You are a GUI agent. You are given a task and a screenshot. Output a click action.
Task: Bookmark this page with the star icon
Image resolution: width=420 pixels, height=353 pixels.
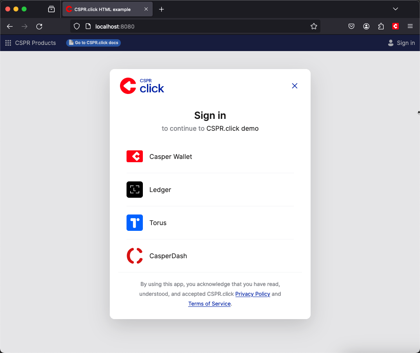[x=313, y=27]
